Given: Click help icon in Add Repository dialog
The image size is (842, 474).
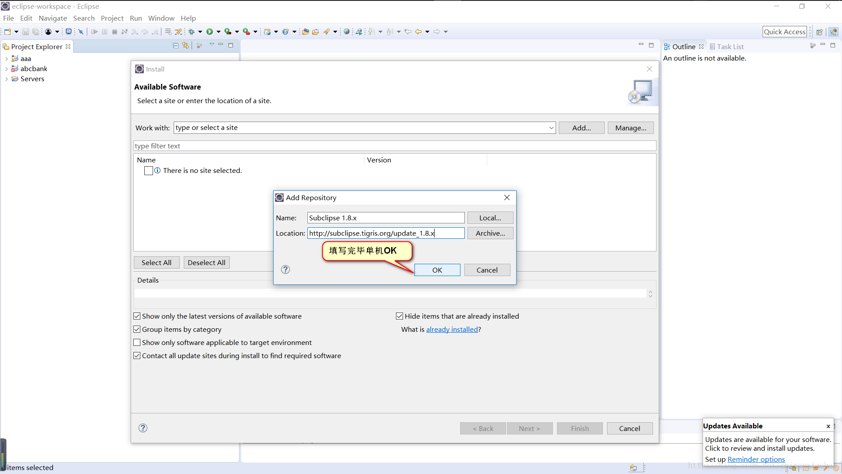Looking at the screenshot, I should pos(285,269).
